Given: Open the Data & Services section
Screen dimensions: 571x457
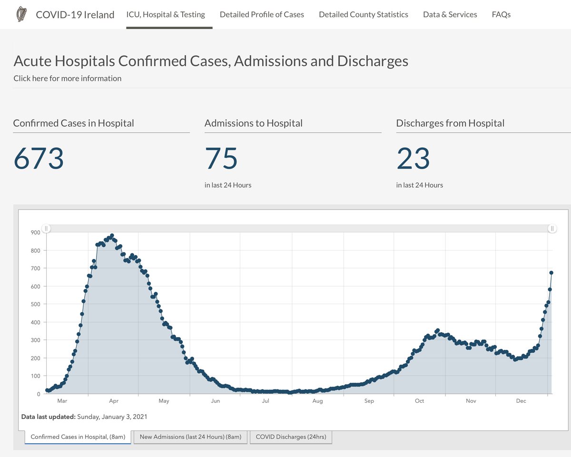Looking at the screenshot, I should pos(450,14).
